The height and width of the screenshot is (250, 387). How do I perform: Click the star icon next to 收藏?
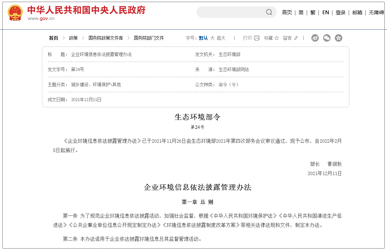[x=277, y=38]
